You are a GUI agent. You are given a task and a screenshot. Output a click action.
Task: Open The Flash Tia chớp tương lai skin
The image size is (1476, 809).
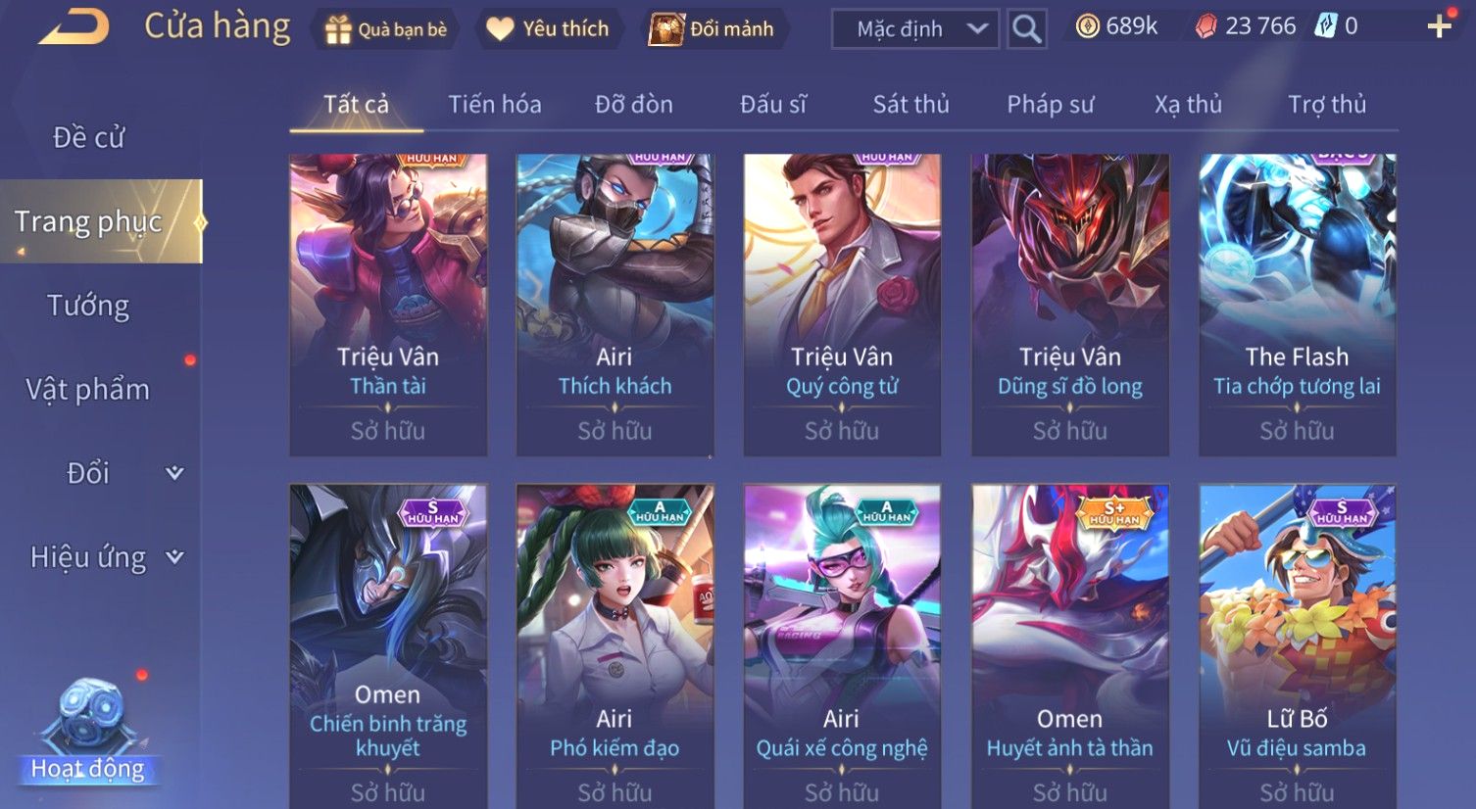coord(1297,305)
